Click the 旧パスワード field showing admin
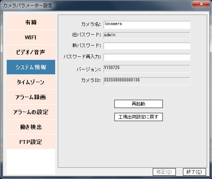Screen dimensions: 212x179 147,35
